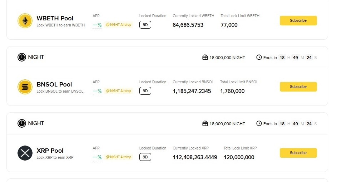Screen dimensions: 347x182
Task: Open the NIGHT Airdrop tag in WBETH Pool
Action: [x=119, y=25]
